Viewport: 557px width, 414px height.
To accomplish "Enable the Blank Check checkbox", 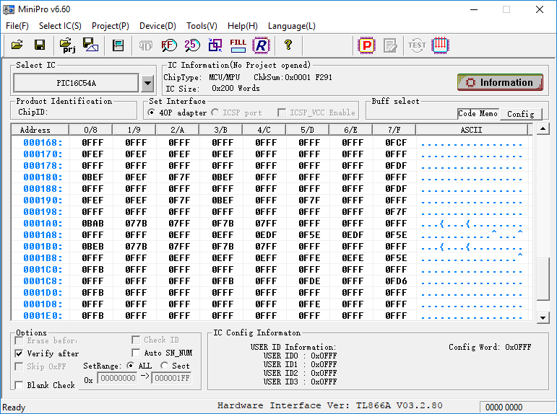I will [x=19, y=385].
